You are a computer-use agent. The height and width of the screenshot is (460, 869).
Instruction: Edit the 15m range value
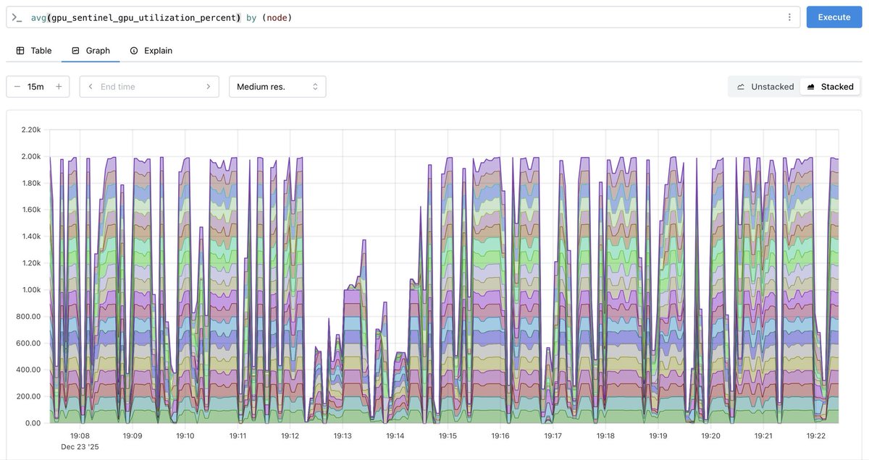pyautogui.click(x=35, y=87)
